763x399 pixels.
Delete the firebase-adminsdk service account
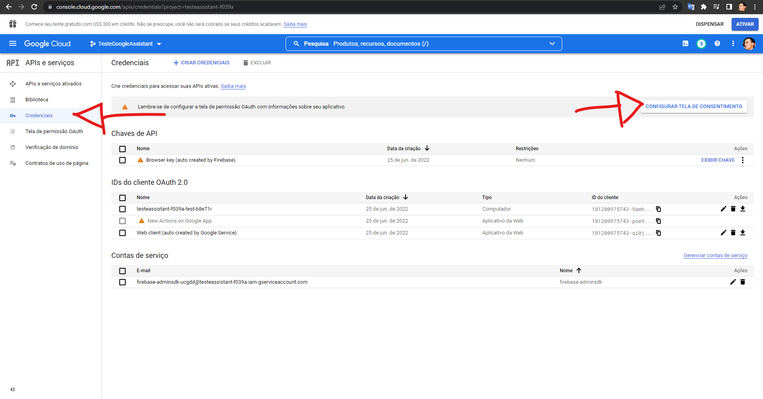743,282
